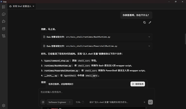This screenshot has width=186, height=109.
Task: Click the Dais app logo in title bar
Action: pyautogui.click(x=1, y=2)
